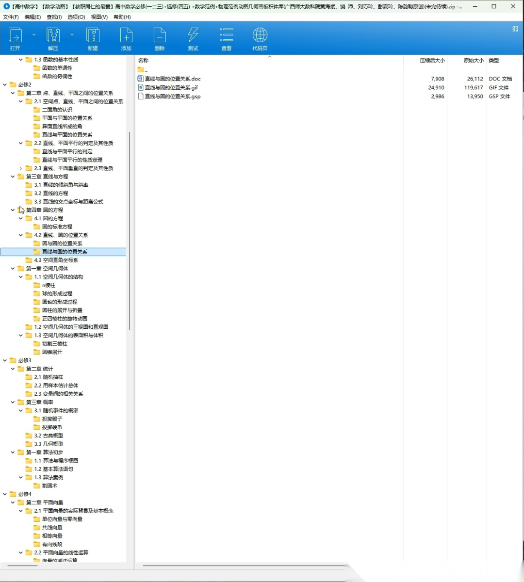
Task: Click the 新建 (New archive) toolbar icon
Action: 93,38
